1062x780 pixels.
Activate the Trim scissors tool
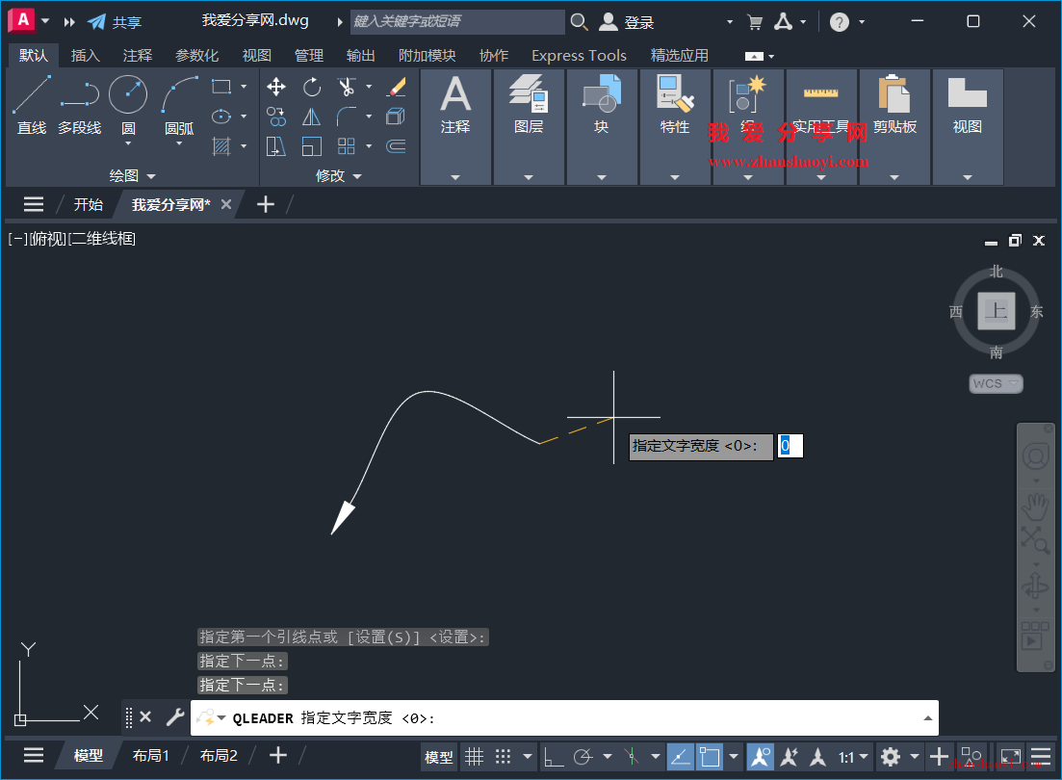(x=346, y=87)
